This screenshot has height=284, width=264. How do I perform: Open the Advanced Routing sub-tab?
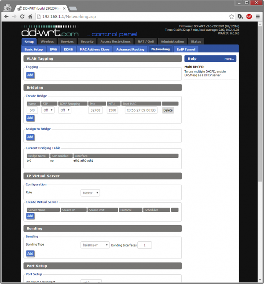pyautogui.click(x=130, y=49)
